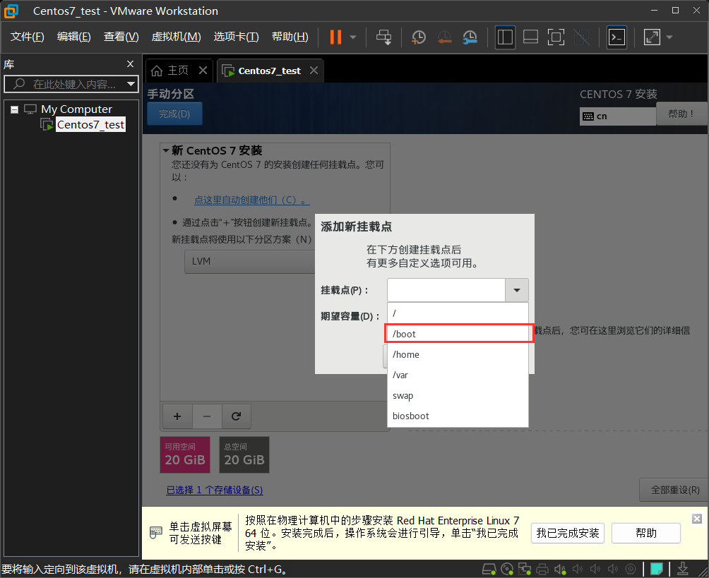The height and width of the screenshot is (578, 709).
Task: Open the power options dropdown arrow
Action: (x=353, y=37)
